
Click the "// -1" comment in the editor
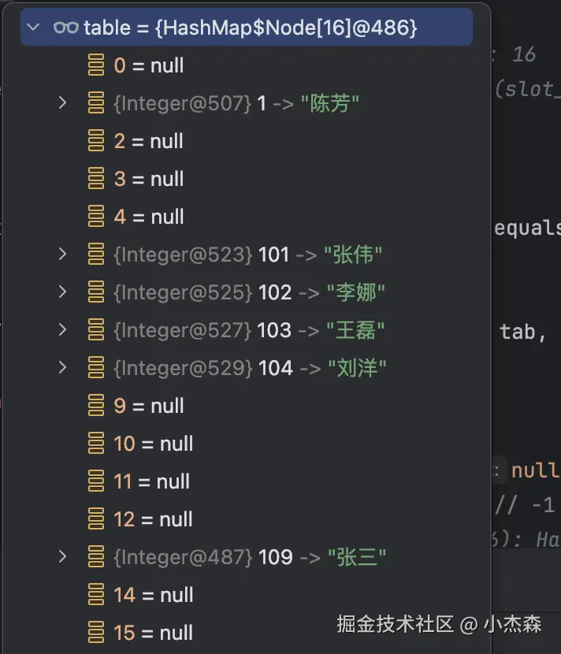(x=525, y=506)
